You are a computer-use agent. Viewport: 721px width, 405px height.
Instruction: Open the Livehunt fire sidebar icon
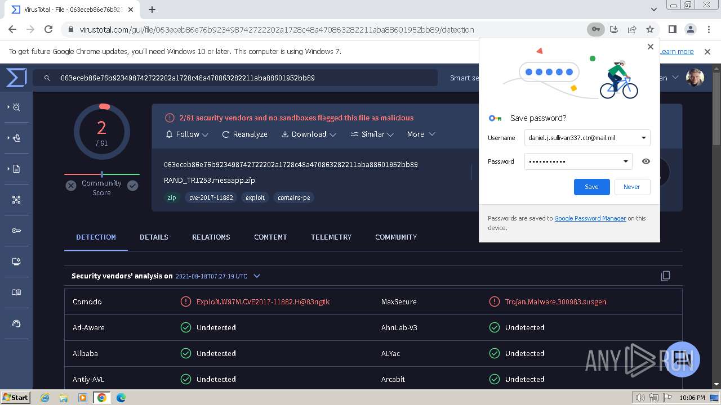(x=16, y=138)
